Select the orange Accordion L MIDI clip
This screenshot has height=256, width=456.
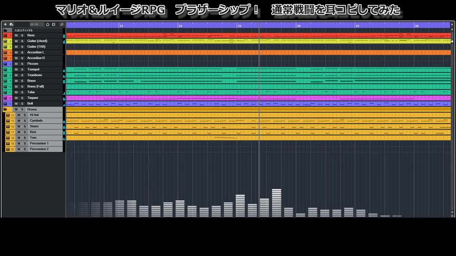[258, 53]
